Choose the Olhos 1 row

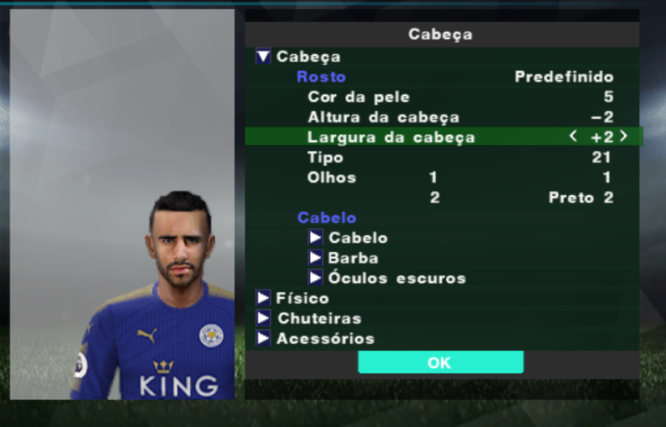coord(442,177)
